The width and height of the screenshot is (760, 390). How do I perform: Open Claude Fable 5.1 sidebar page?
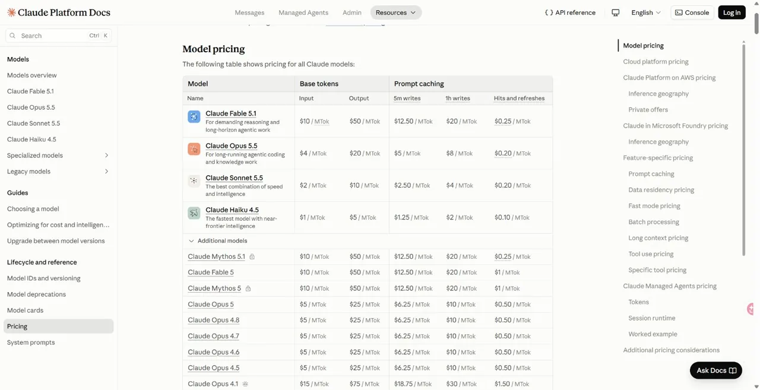(30, 91)
